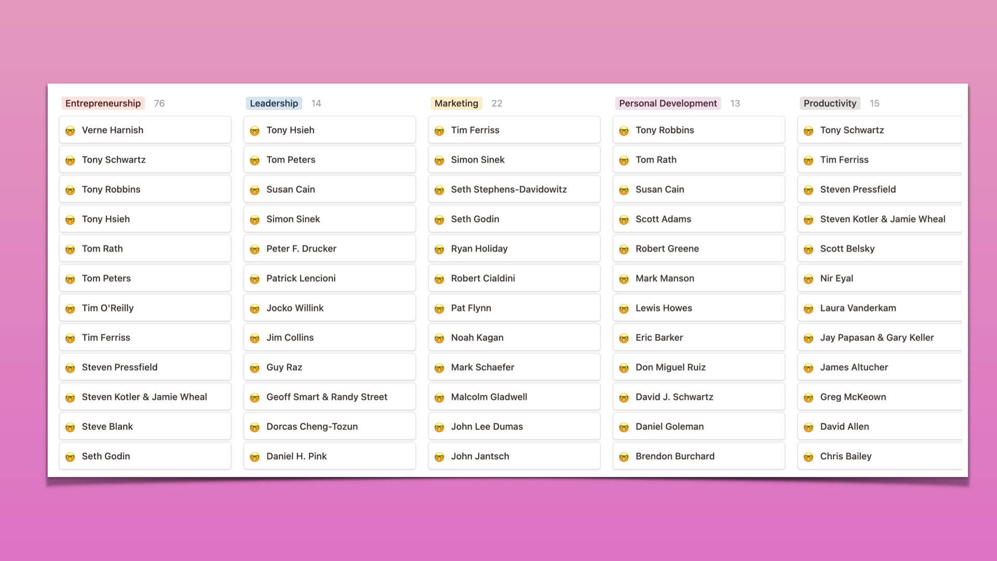Click the emoji icon beside Verne Harnish
Image resolution: width=997 pixels, height=561 pixels.
(x=70, y=131)
